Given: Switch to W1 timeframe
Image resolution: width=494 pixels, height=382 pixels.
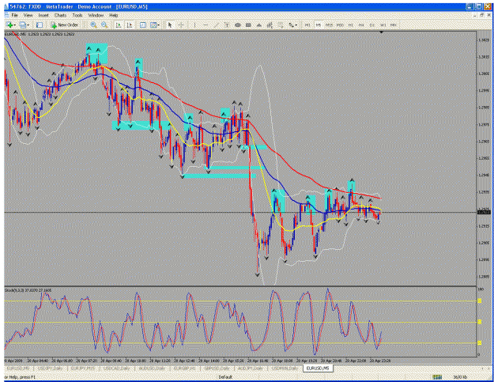Looking at the screenshot, I should click(383, 25).
